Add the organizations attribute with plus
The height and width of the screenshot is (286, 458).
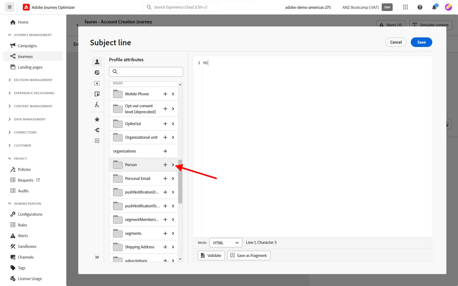pos(165,151)
